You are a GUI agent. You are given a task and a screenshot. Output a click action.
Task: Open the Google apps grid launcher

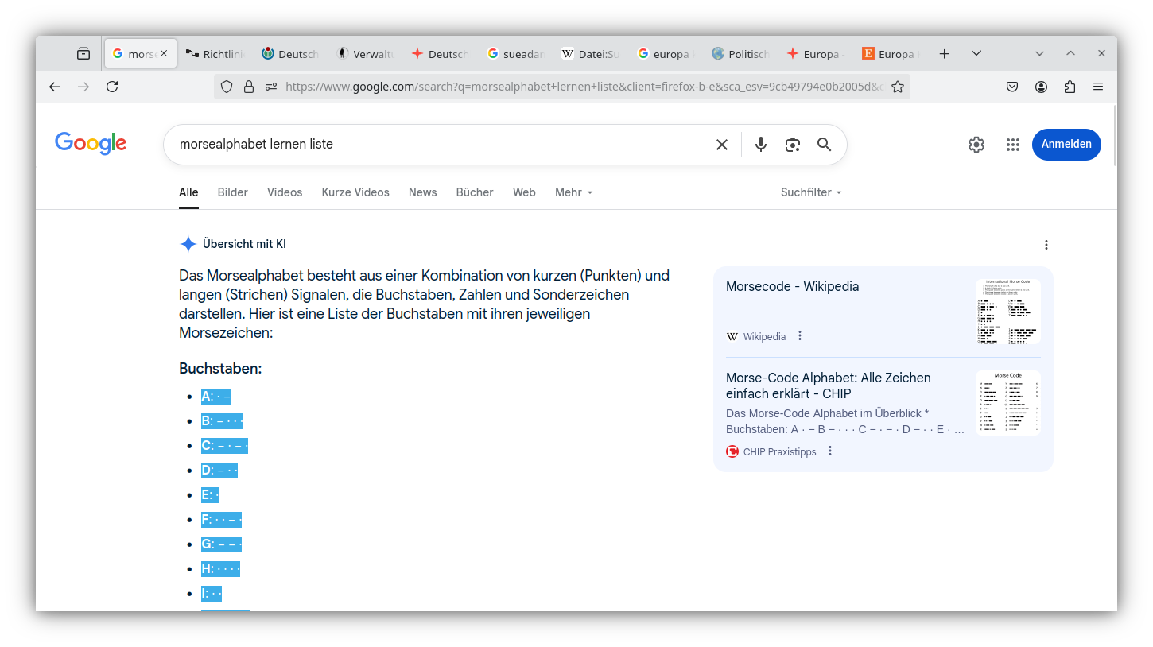coord(1012,144)
